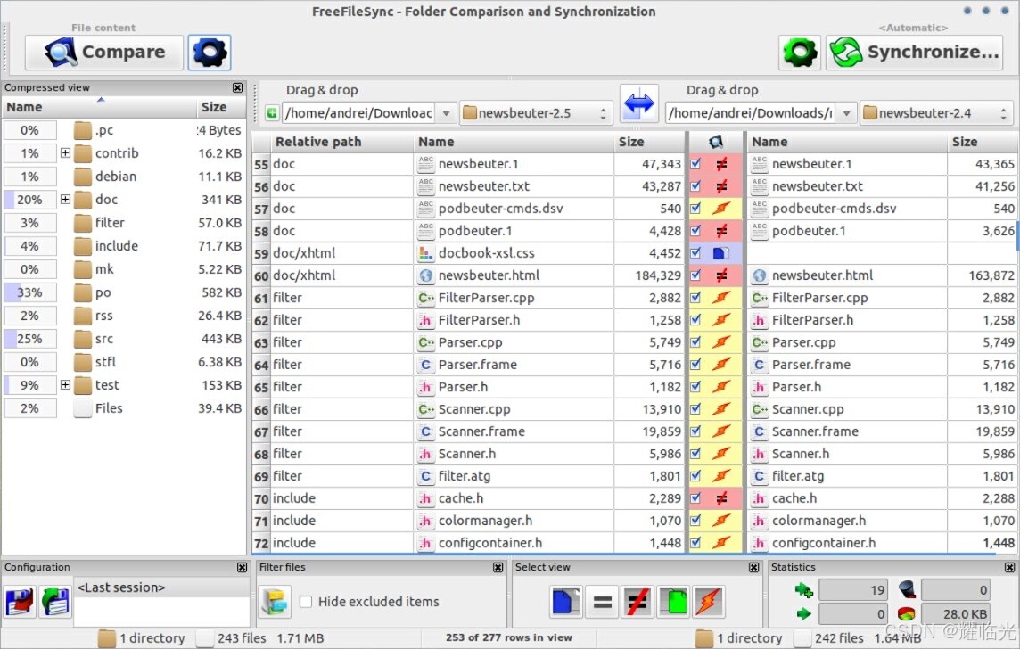Click not-equal icon for newsbeuter.1 row
The height and width of the screenshot is (649, 1020).
tap(721, 165)
